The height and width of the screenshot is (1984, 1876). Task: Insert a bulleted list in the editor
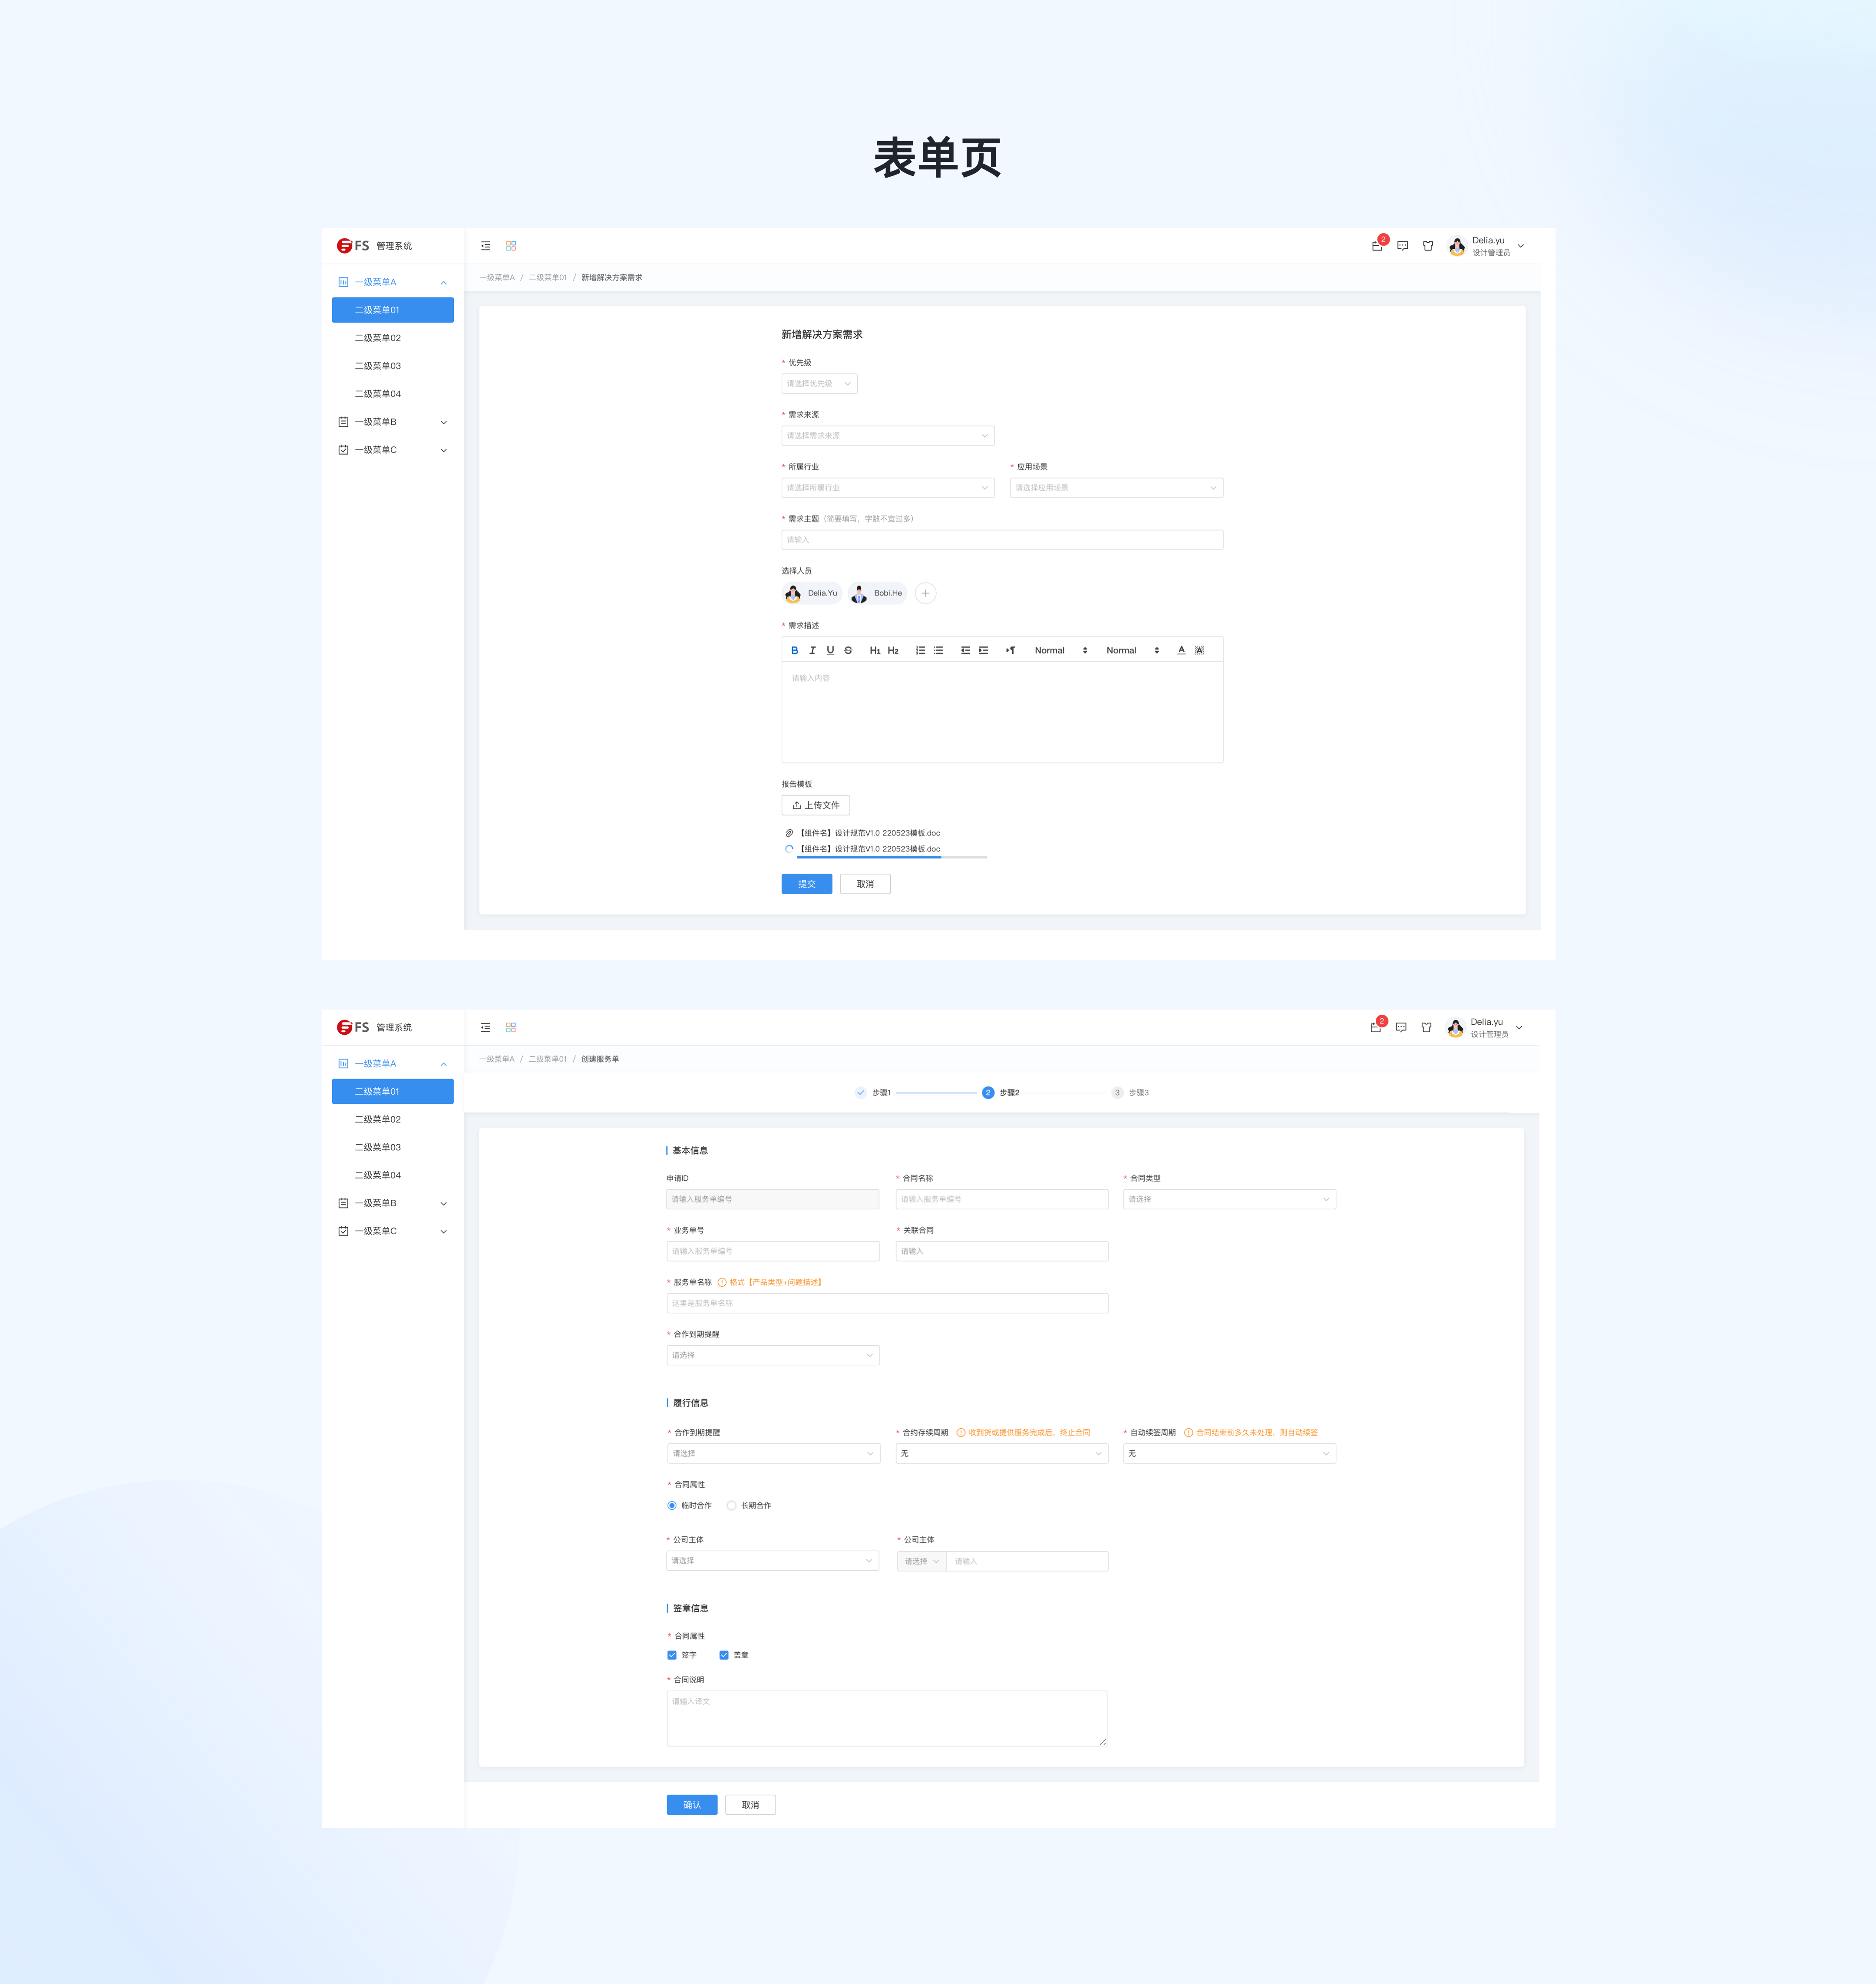tap(938, 650)
